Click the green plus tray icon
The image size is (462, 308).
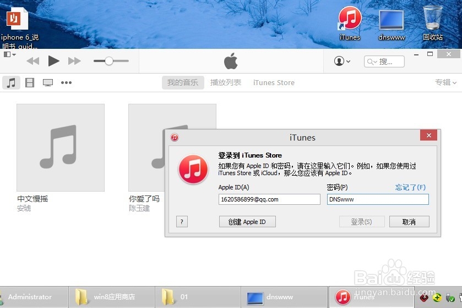pos(437,298)
